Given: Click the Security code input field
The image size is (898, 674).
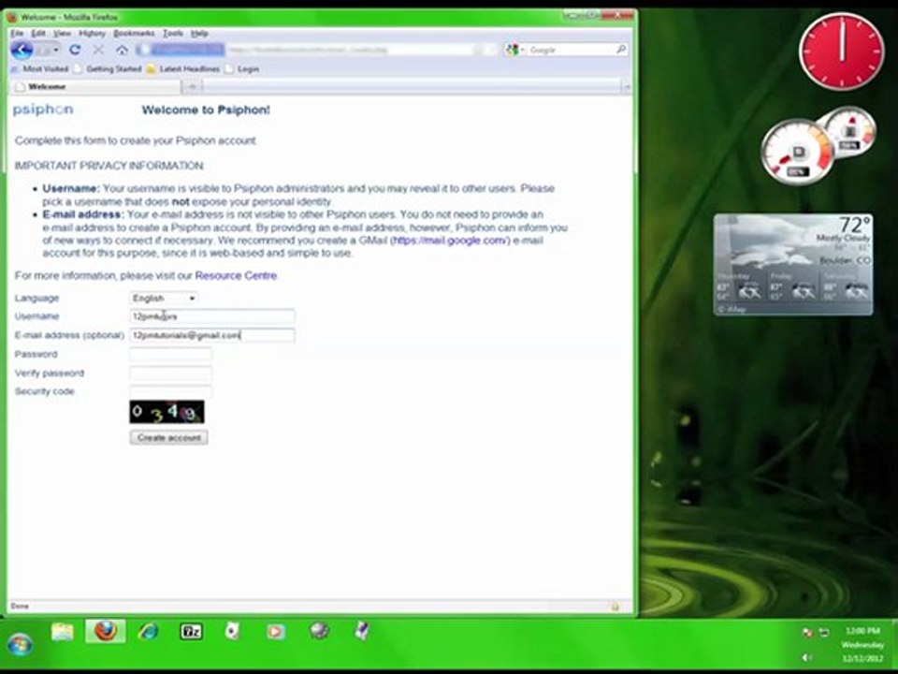Looking at the screenshot, I should click(x=170, y=391).
